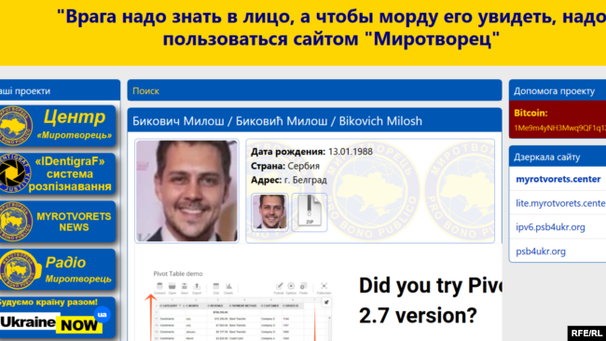
Task: Click the top yellow banner quote about Миротворец
Action: pos(331,28)
